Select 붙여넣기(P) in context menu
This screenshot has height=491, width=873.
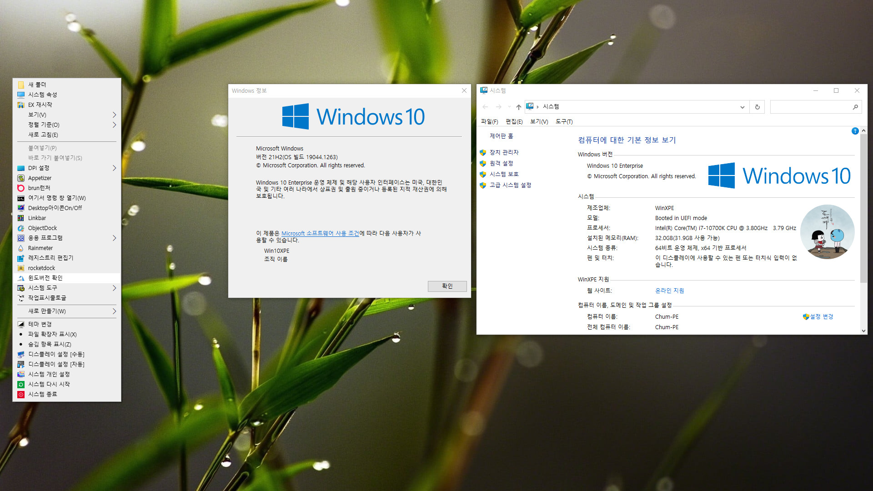[67, 148]
